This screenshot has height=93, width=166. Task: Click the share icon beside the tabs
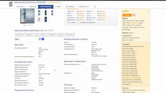(x=95, y=7)
